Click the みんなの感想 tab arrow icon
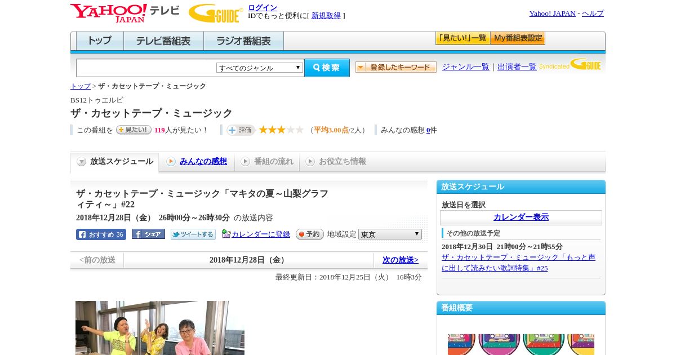The image size is (676, 355). [x=171, y=162]
